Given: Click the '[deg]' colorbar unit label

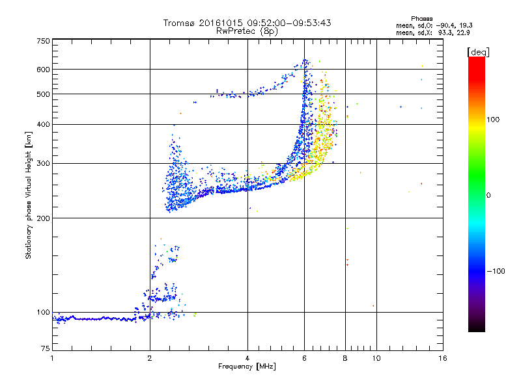Looking at the screenshot, I should [x=478, y=52].
